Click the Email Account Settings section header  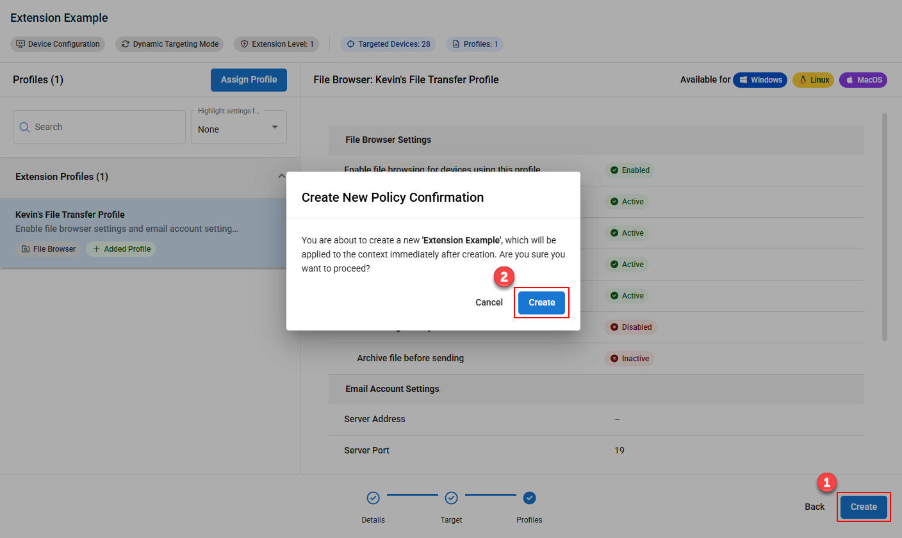point(596,389)
